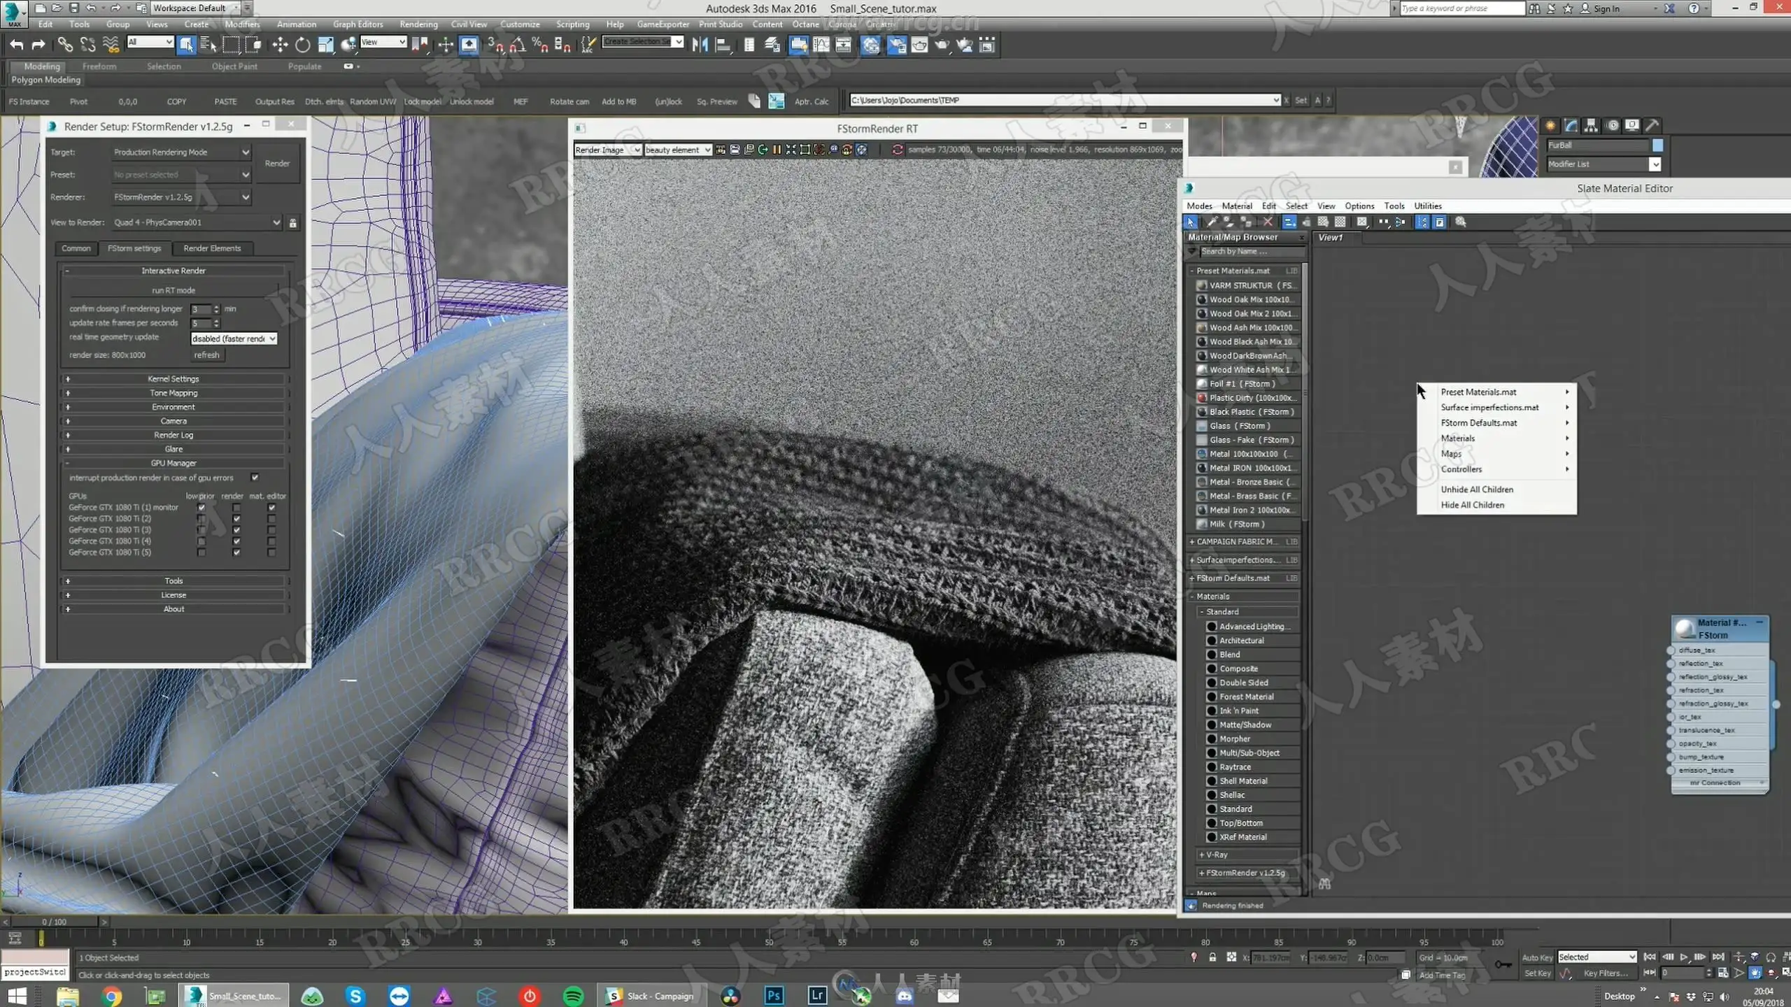1791x1007 pixels.
Task: Toggle render checkbox for GTX 1080 Ti (2)
Action: tap(236, 519)
